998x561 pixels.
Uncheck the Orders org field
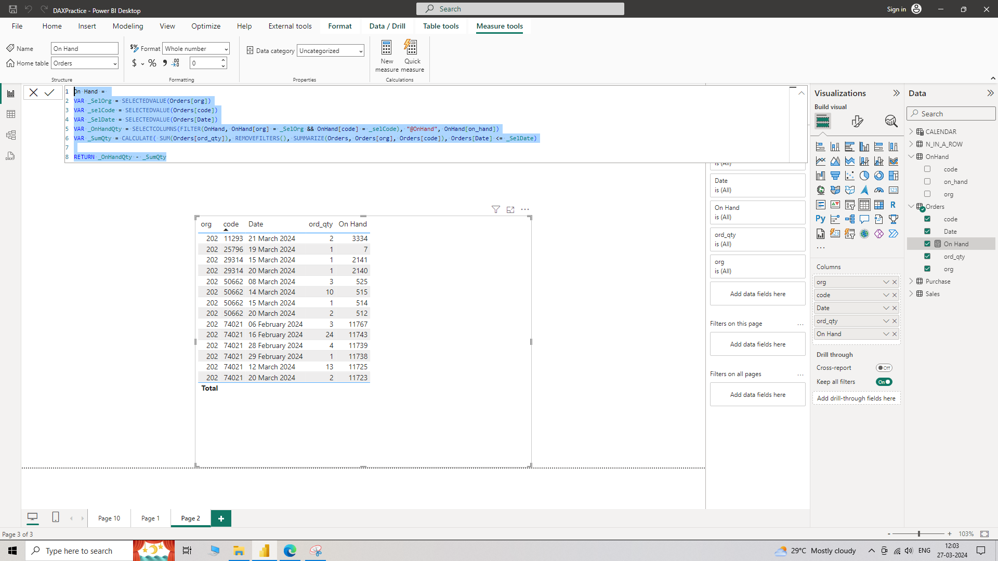927,269
